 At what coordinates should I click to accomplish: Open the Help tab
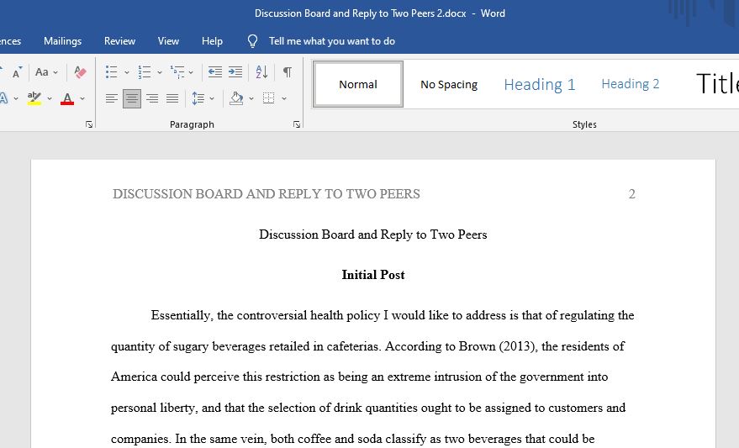[x=212, y=41]
